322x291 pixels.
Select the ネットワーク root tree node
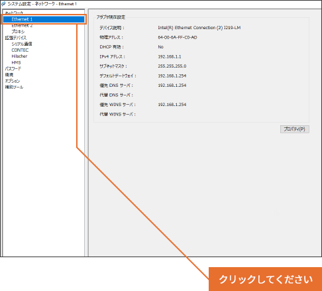pos(14,13)
